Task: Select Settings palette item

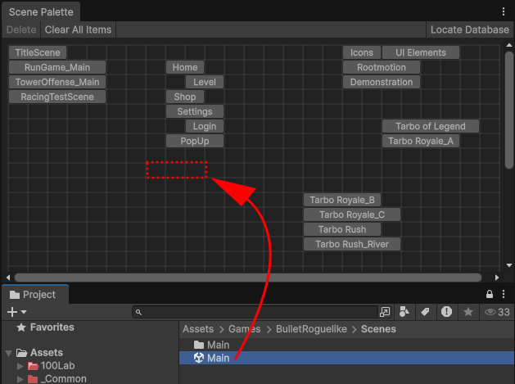Action: click(195, 111)
